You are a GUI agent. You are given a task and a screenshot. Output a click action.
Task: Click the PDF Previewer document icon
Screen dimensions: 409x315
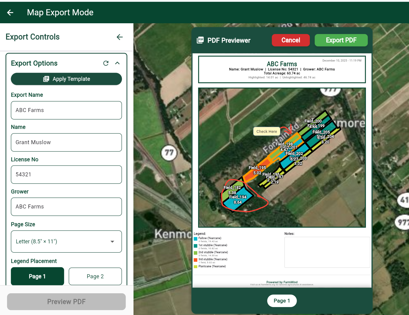click(x=200, y=40)
